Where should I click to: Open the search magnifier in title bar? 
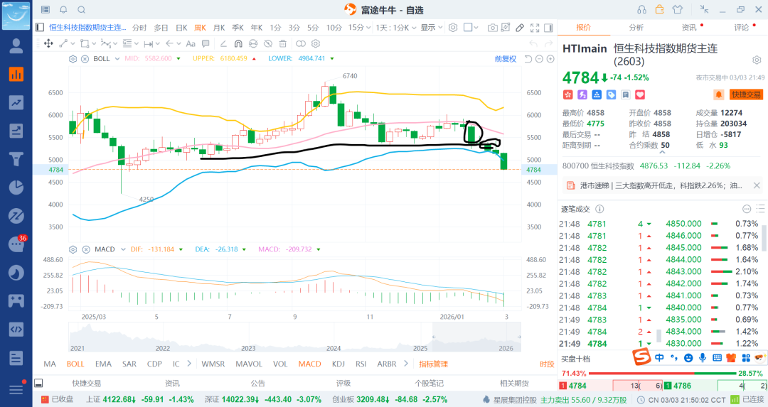pos(82,10)
